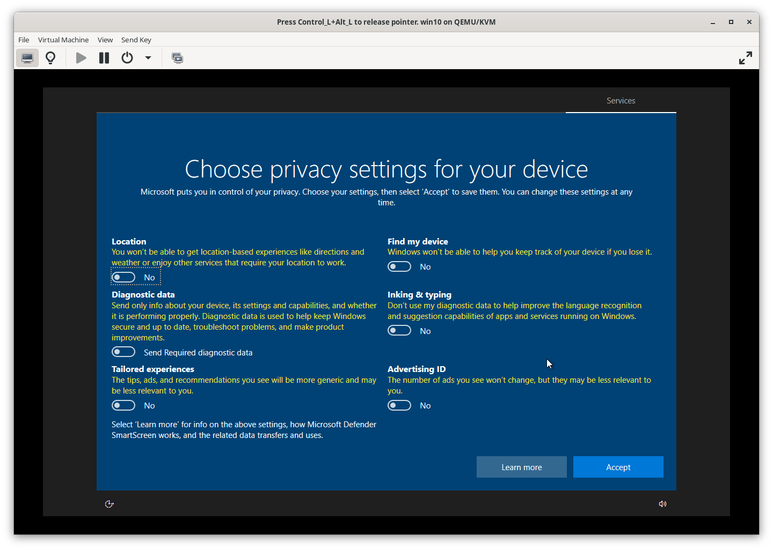Open the File menu
Screen dimensions: 773x550
pyautogui.click(x=24, y=40)
